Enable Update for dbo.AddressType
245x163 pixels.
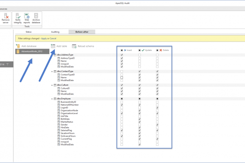click(x=140, y=55)
